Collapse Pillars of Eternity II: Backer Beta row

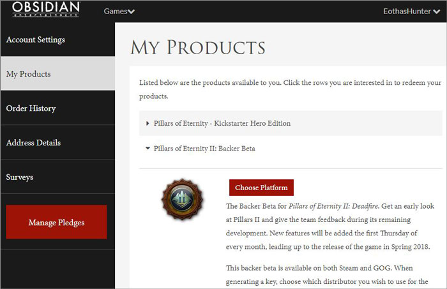pyautogui.click(x=291, y=149)
